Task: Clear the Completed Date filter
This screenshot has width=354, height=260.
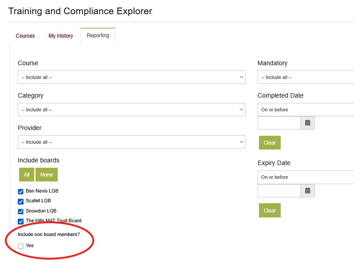Action: (270, 143)
